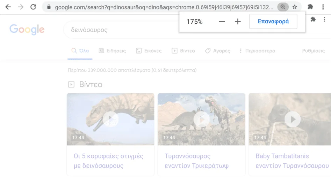Open the Chrome three-dot menu
Viewport: 331px width, 185px height.
click(x=323, y=7)
